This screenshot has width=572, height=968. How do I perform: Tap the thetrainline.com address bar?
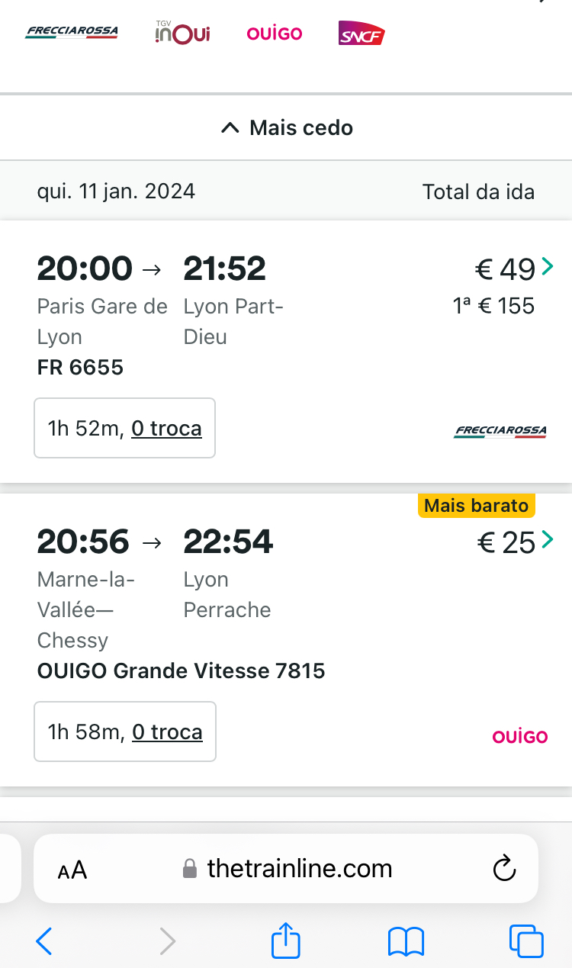tap(299, 869)
